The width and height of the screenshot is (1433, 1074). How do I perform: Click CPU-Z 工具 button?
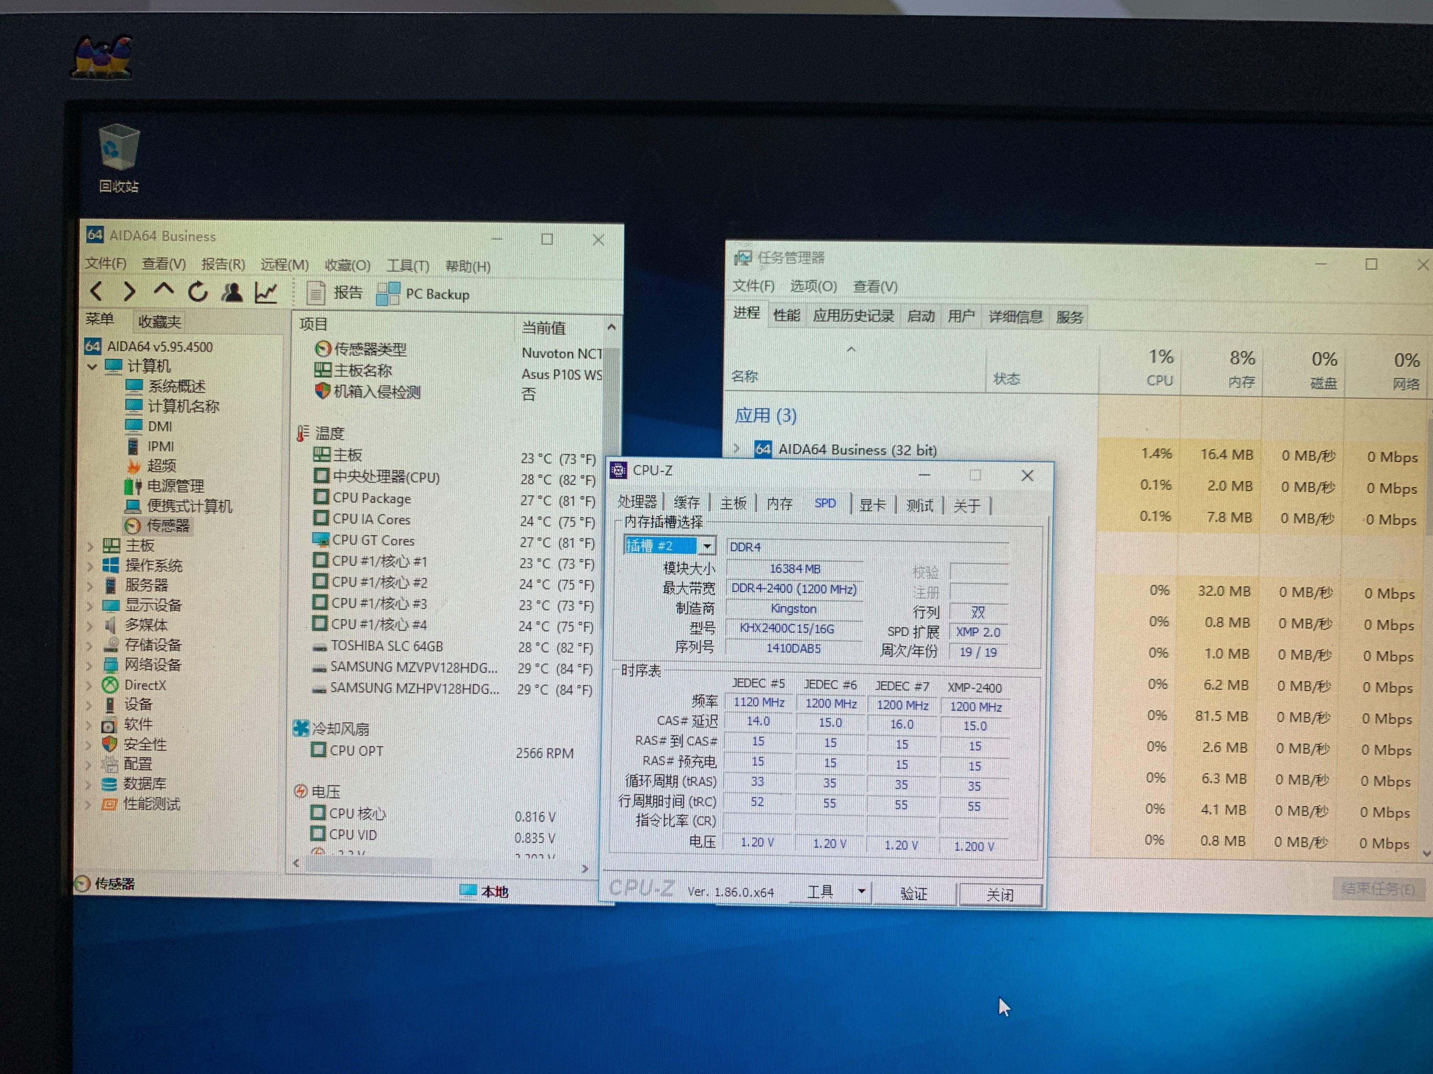click(820, 891)
